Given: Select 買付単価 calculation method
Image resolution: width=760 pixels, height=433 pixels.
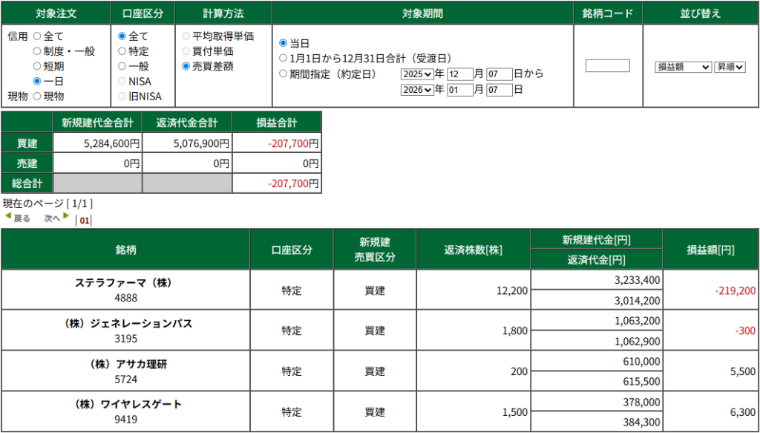Looking at the screenshot, I should [186, 51].
